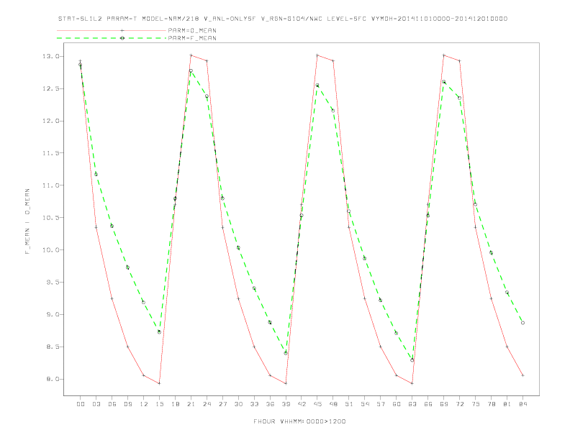Click the F_MEAN circle marker at hour 84

[x=522, y=323]
